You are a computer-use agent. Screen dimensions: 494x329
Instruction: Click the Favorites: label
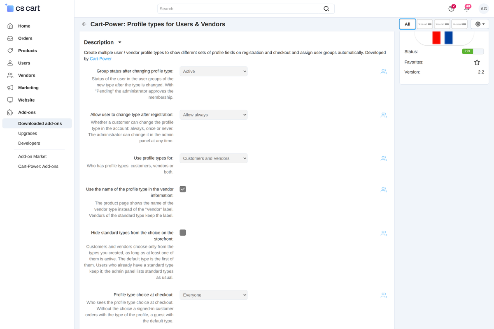[x=414, y=62]
